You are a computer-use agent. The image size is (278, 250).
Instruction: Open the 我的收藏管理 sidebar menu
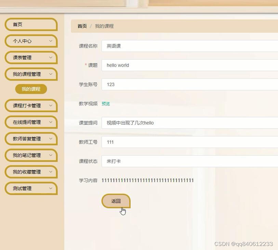tap(31, 172)
